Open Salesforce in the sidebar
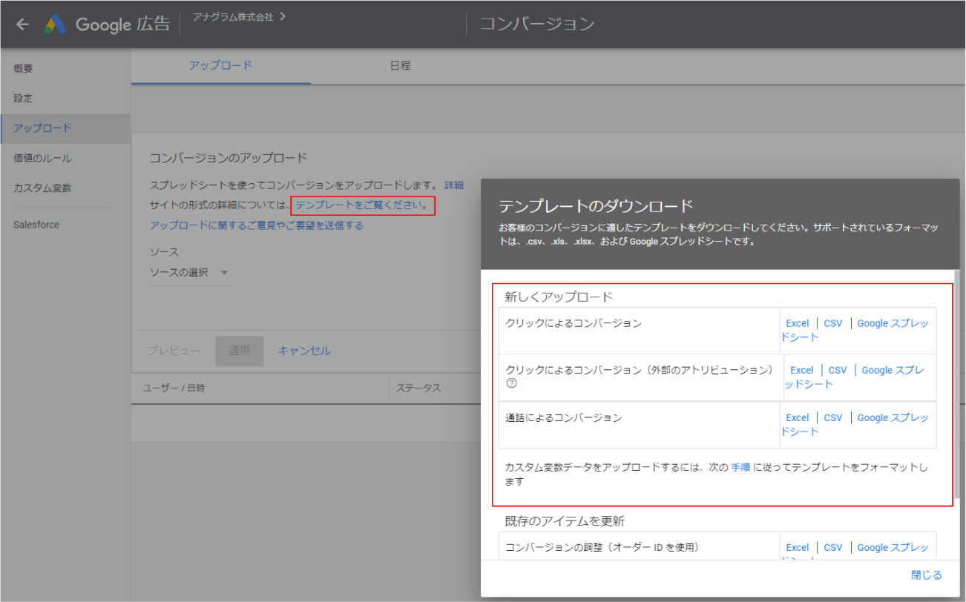 [x=36, y=225]
